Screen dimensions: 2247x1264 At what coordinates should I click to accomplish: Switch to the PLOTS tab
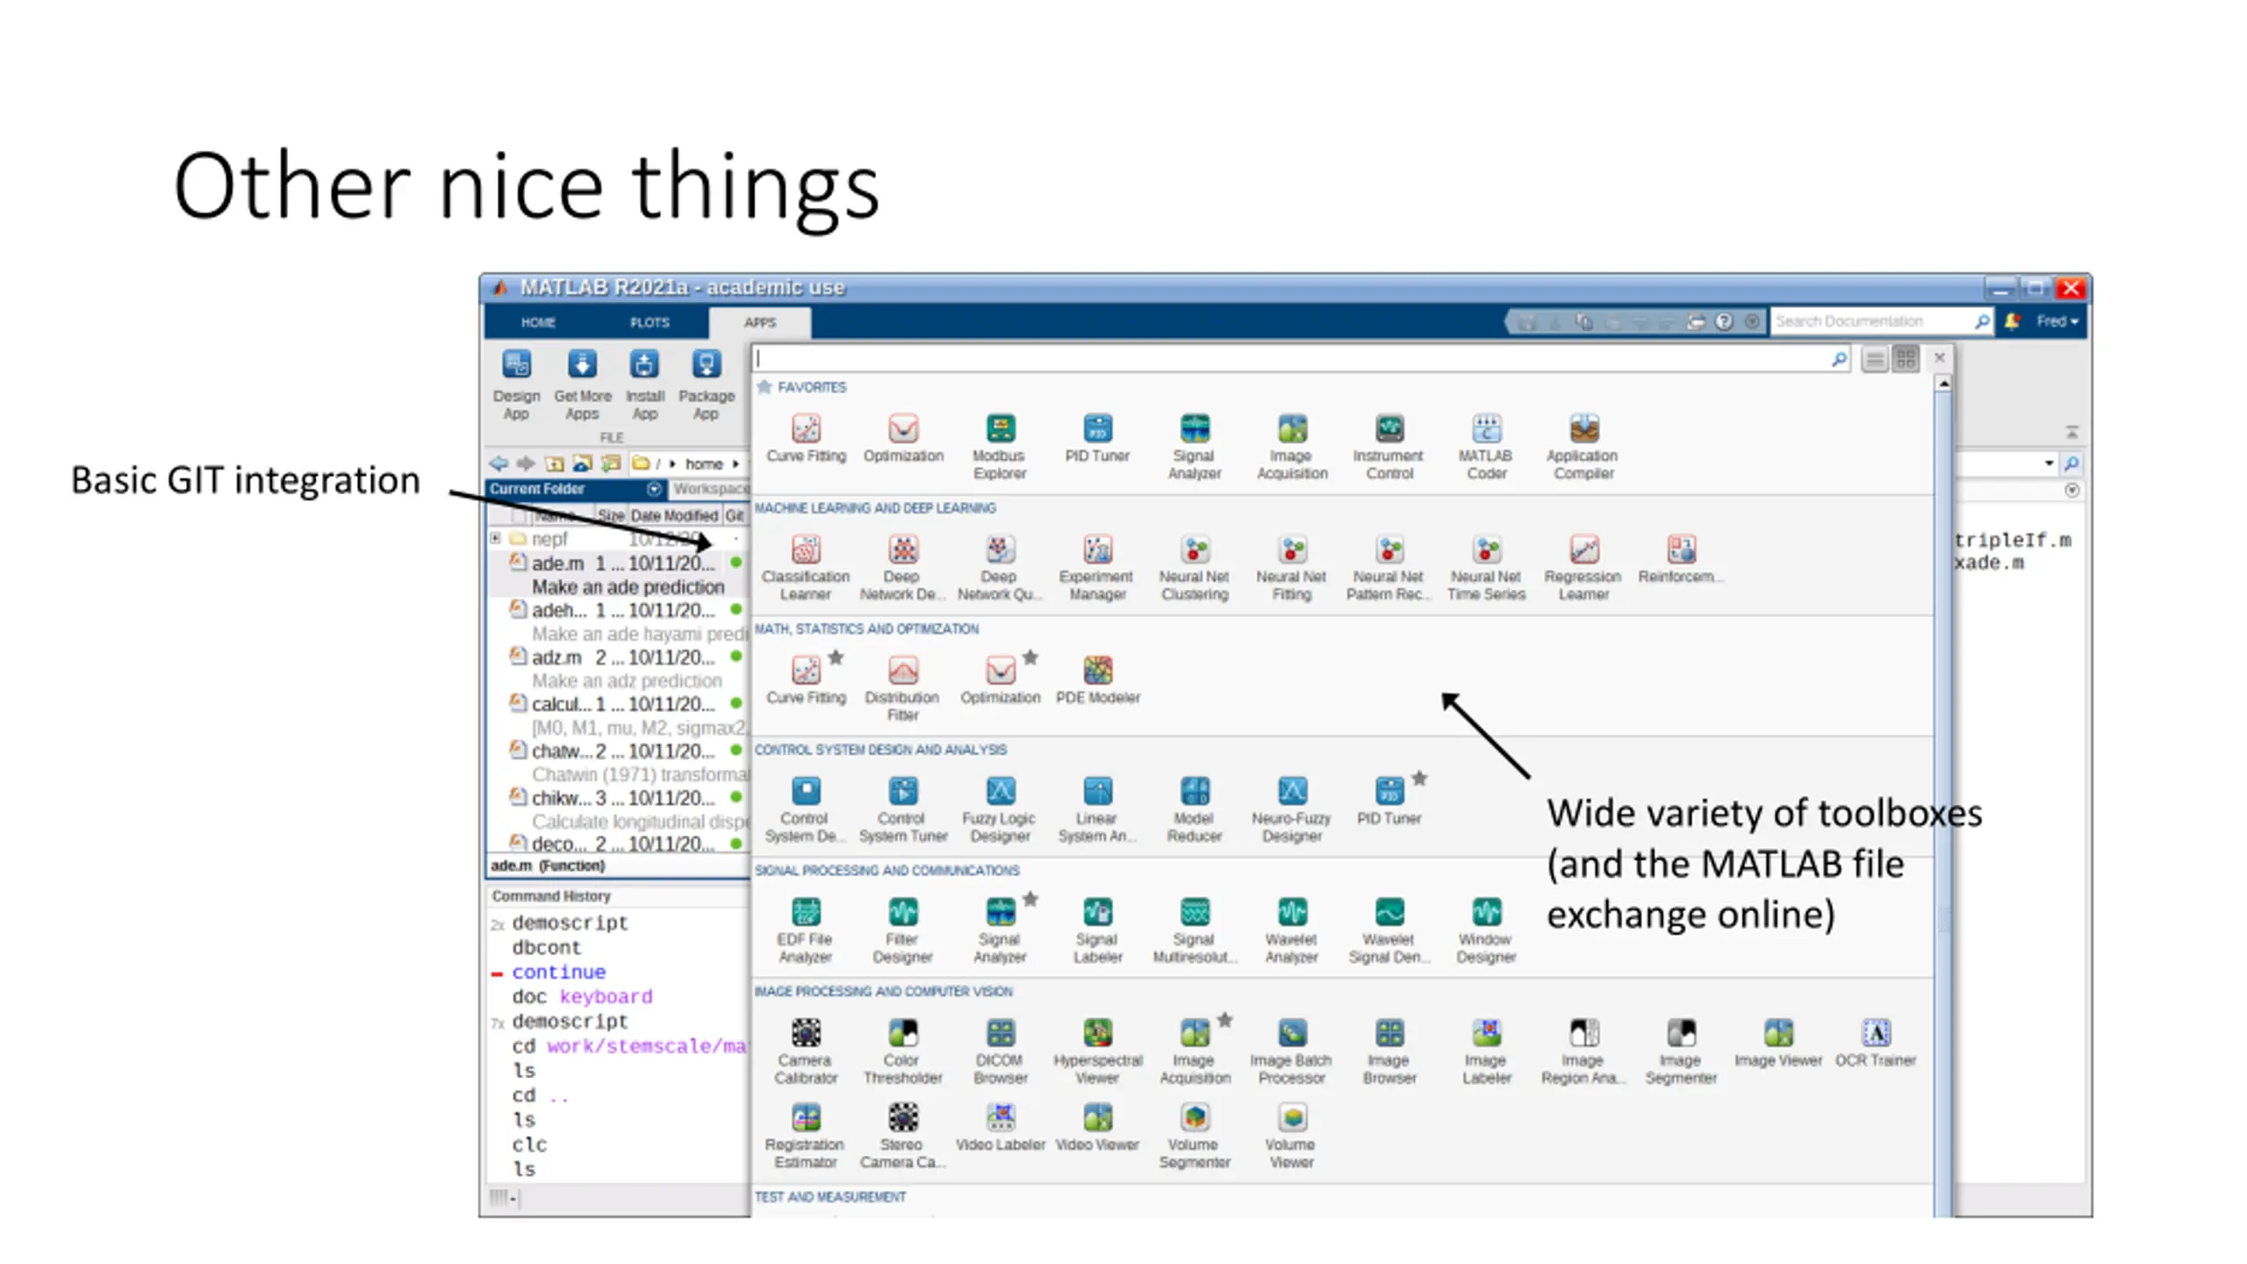(x=650, y=323)
